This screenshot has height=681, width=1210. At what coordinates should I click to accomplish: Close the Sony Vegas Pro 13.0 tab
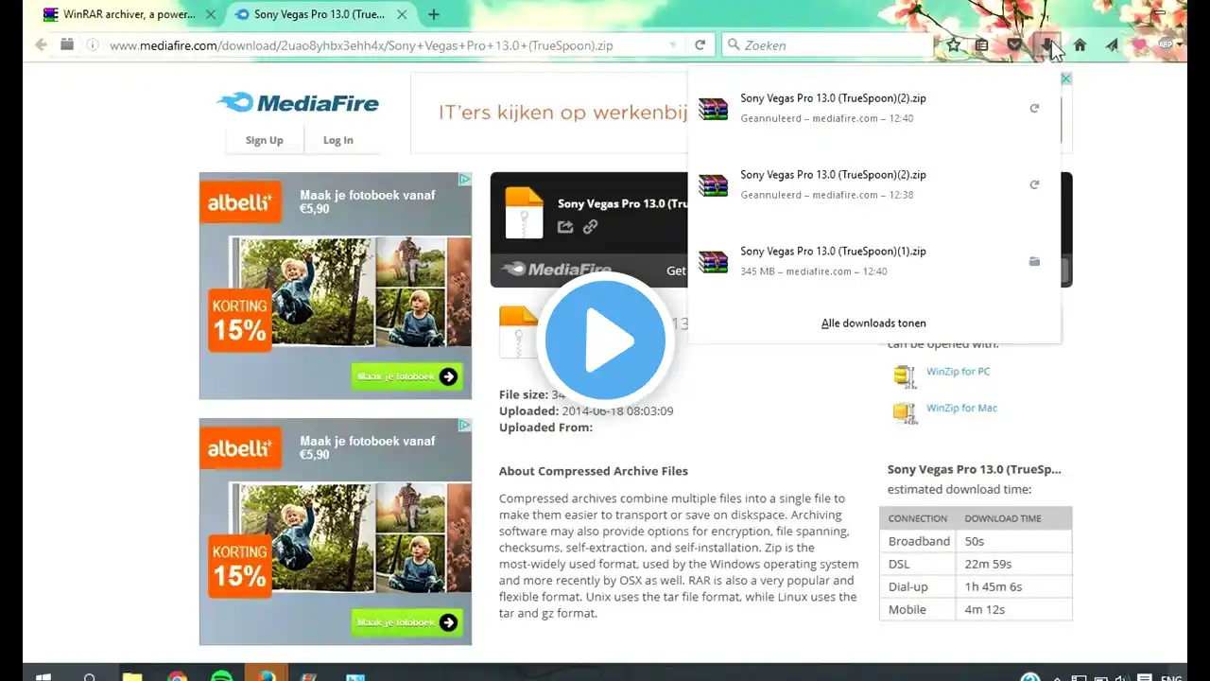(x=400, y=14)
